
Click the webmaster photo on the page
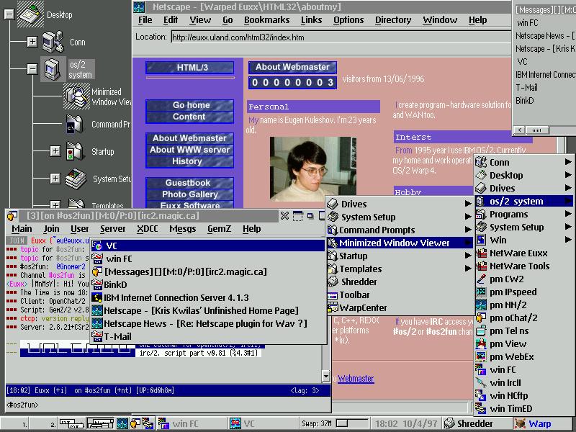click(313, 169)
